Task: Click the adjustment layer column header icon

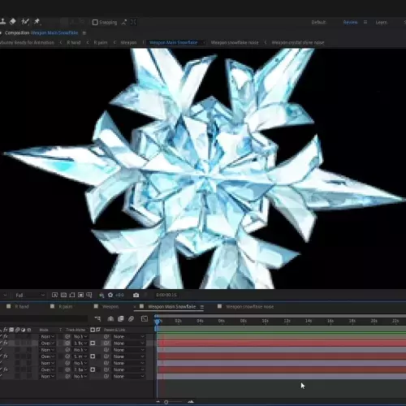Action: point(23,330)
